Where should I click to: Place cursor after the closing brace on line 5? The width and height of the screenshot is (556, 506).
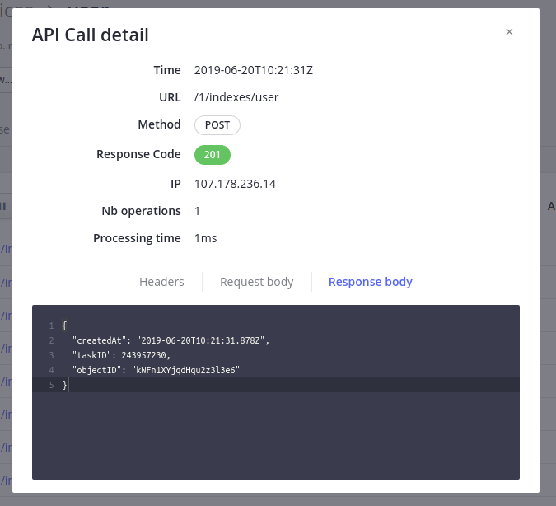pyautogui.click(x=69, y=385)
